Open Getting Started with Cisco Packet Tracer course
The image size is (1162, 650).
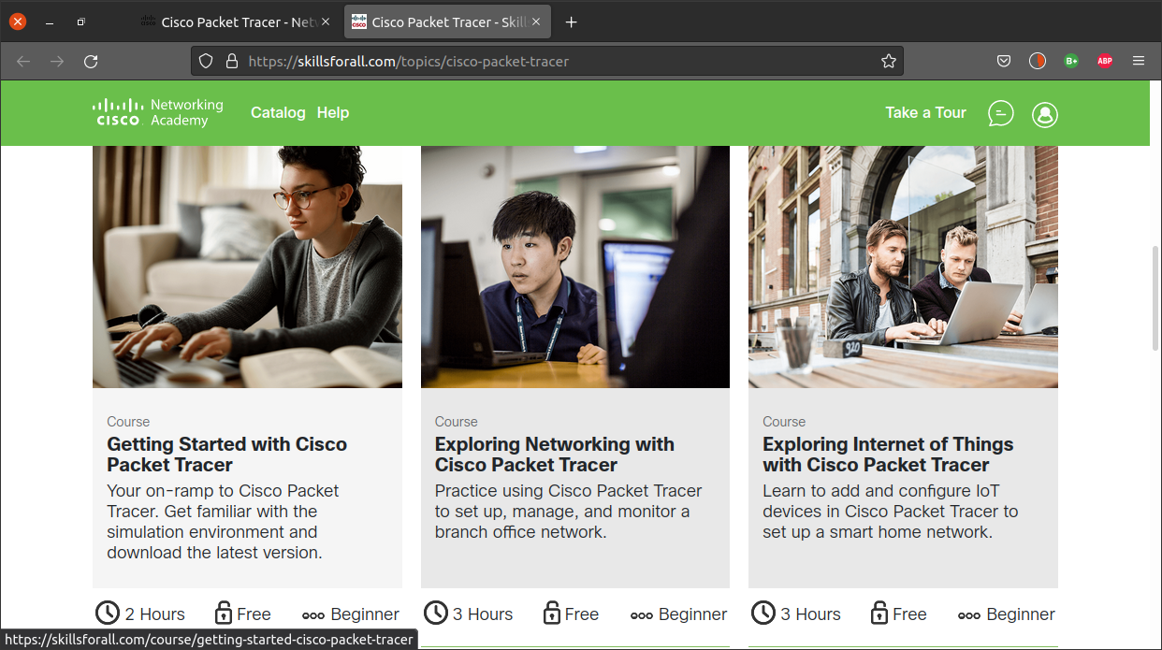click(x=226, y=455)
